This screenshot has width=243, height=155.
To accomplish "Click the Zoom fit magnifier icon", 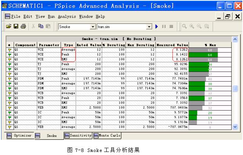I will pyautogui.click(x=207, y=26).
